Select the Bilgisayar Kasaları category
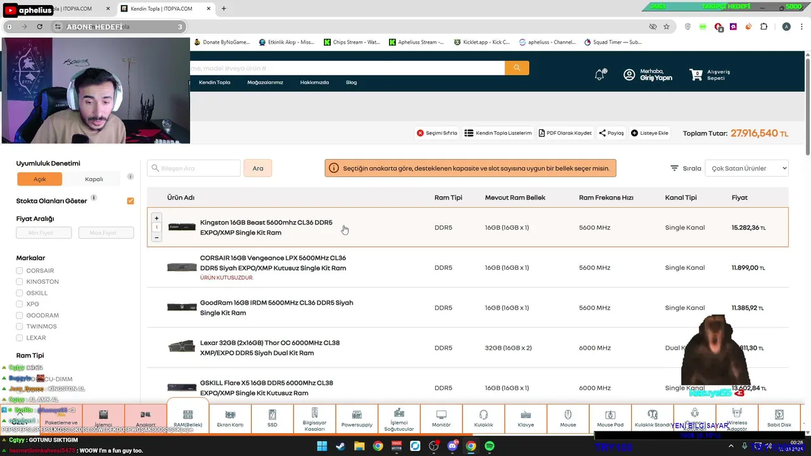 pyautogui.click(x=314, y=418)
